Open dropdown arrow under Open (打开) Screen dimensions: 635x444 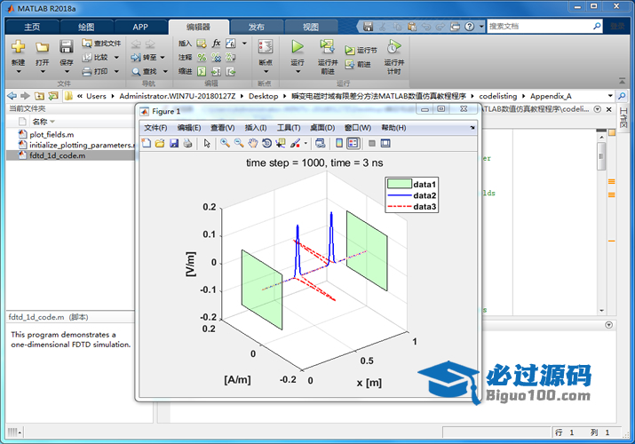coord(43,72)
